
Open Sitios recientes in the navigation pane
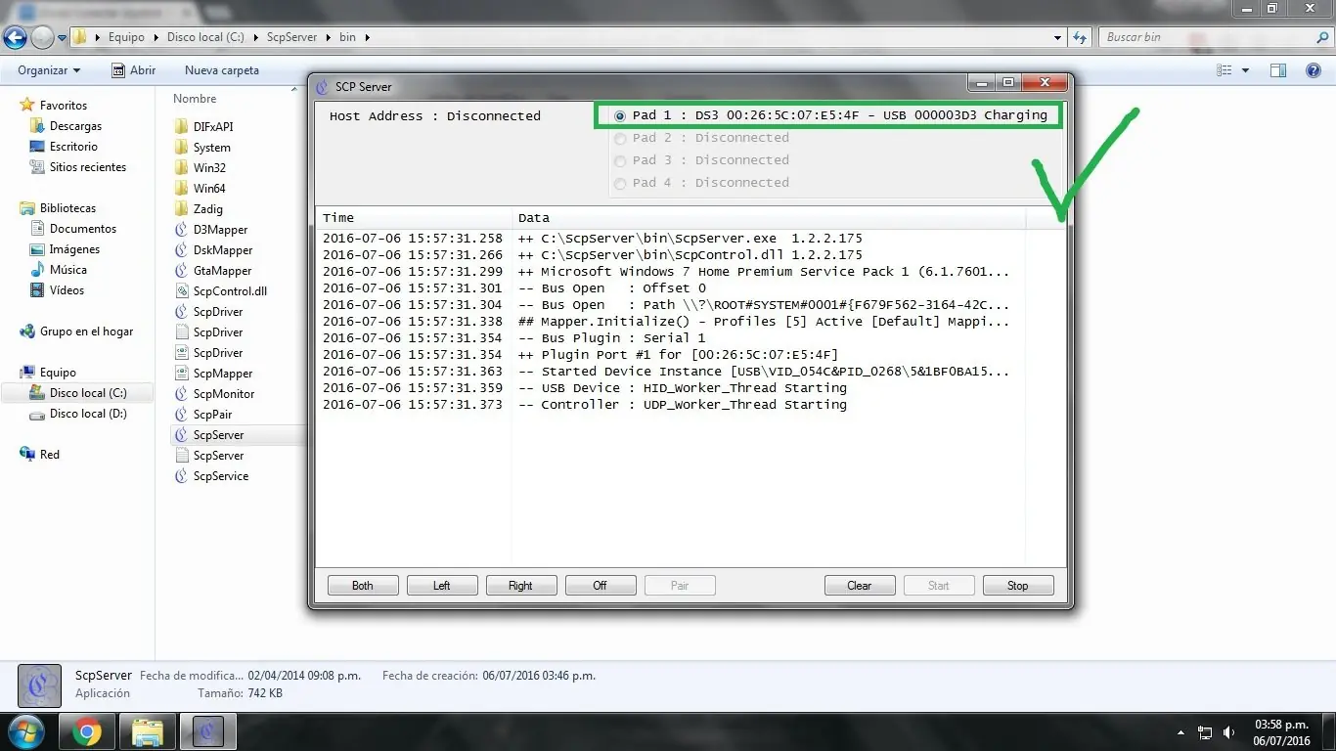pyautogui.click(x=87, y=167)
